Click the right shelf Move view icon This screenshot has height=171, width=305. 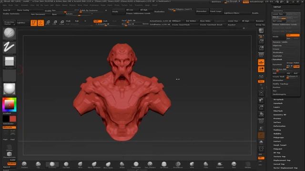[261, 100]
